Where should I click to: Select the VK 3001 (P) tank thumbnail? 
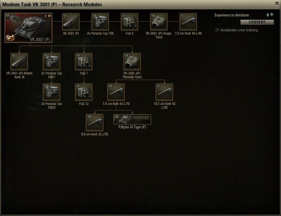pyautogui.click(x=28, y=28)
